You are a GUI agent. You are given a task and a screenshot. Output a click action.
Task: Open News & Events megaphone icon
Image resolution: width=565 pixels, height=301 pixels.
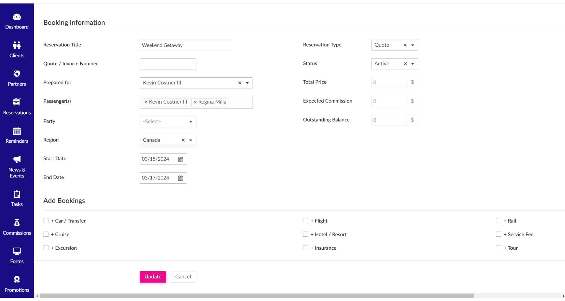point(17,159)
